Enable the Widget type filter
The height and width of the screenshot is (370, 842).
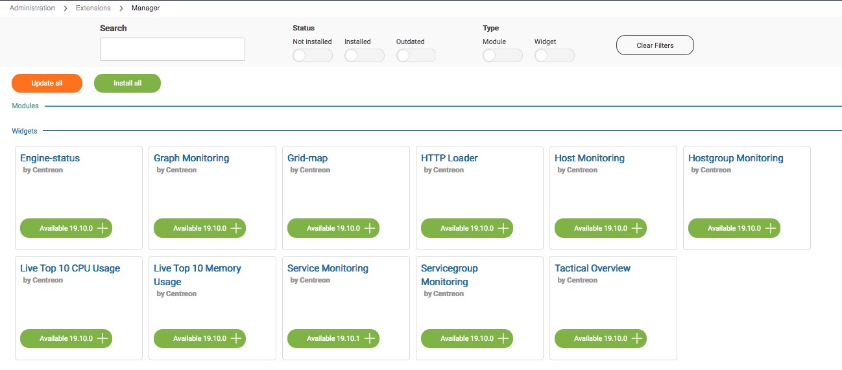click(554, 56)
